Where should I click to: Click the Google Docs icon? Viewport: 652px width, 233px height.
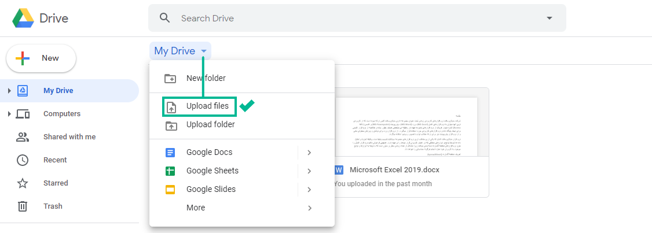pyautogui.click(x=170, y=153)
